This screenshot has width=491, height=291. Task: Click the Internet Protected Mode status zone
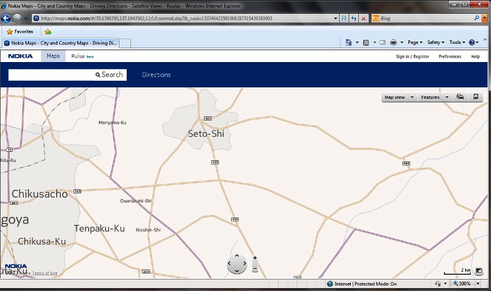(x=362, y=284)
